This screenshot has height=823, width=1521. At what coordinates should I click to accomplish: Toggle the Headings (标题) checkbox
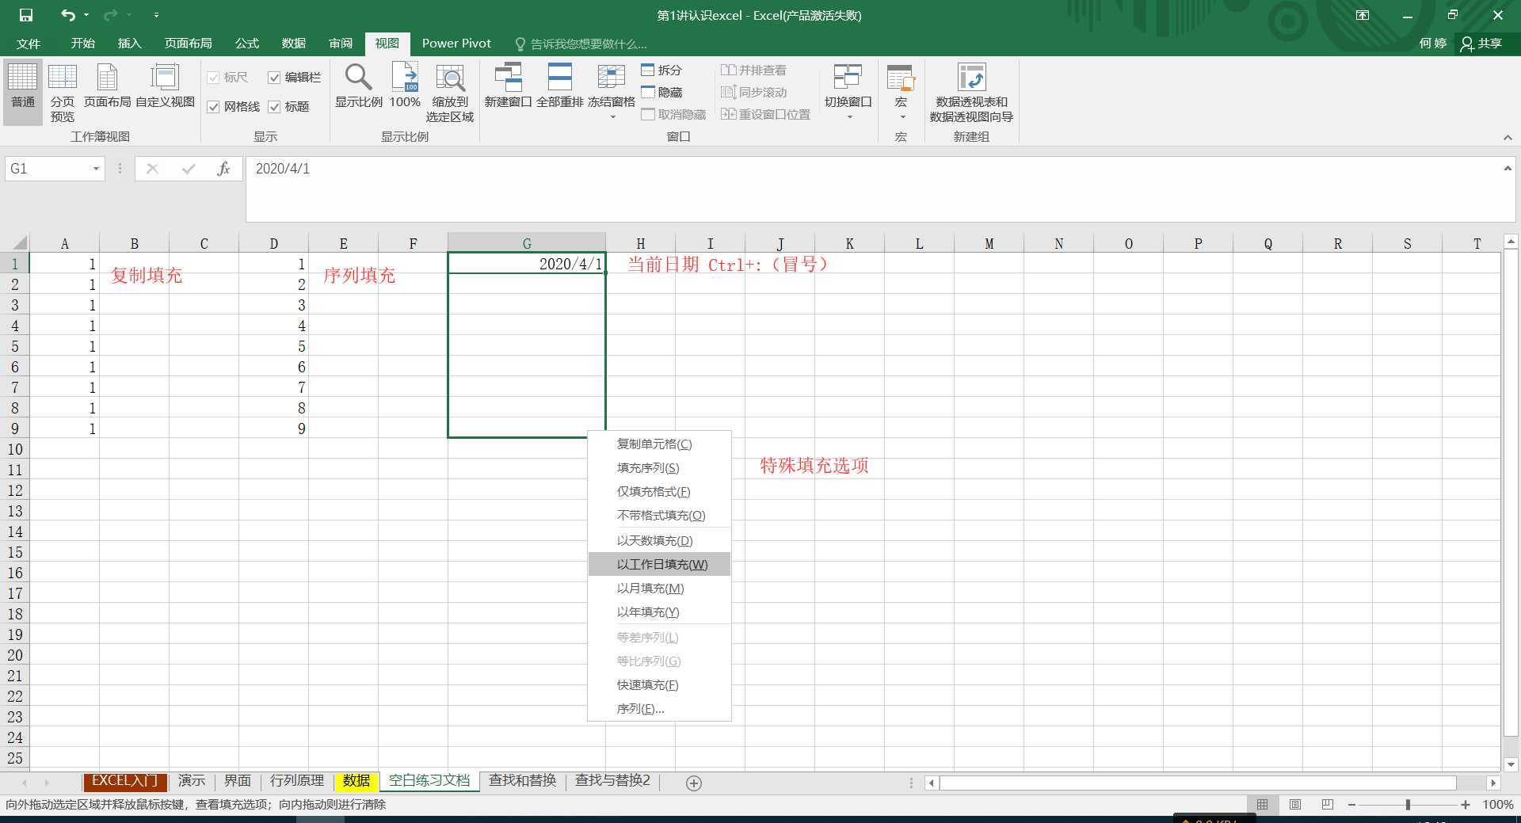point(274,107)
